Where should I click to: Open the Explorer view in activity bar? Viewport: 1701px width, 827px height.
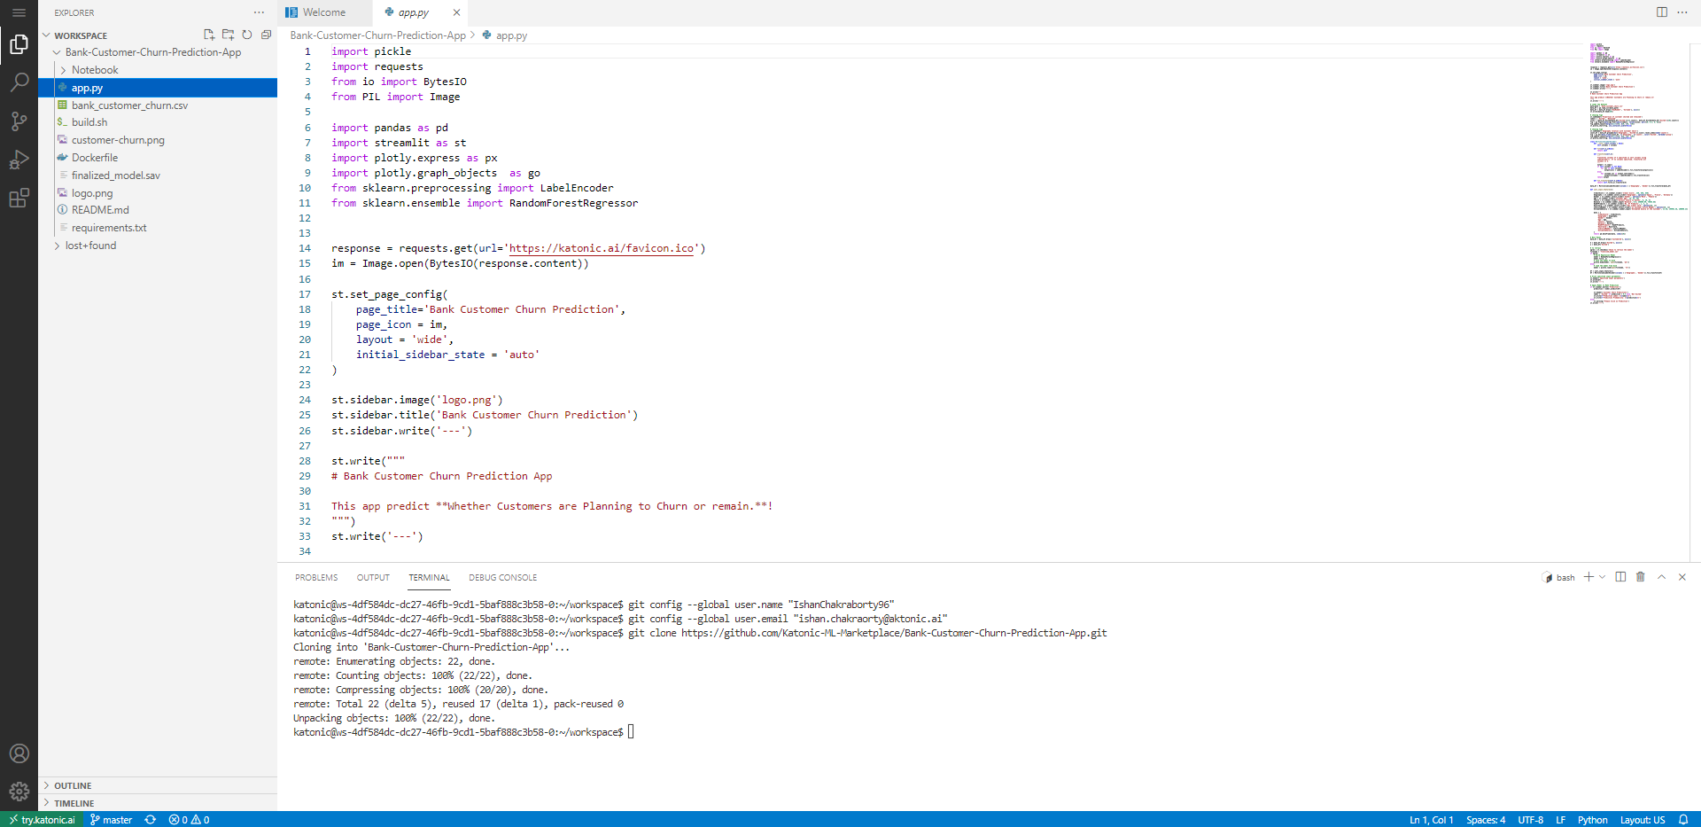(x=19, y=44)
